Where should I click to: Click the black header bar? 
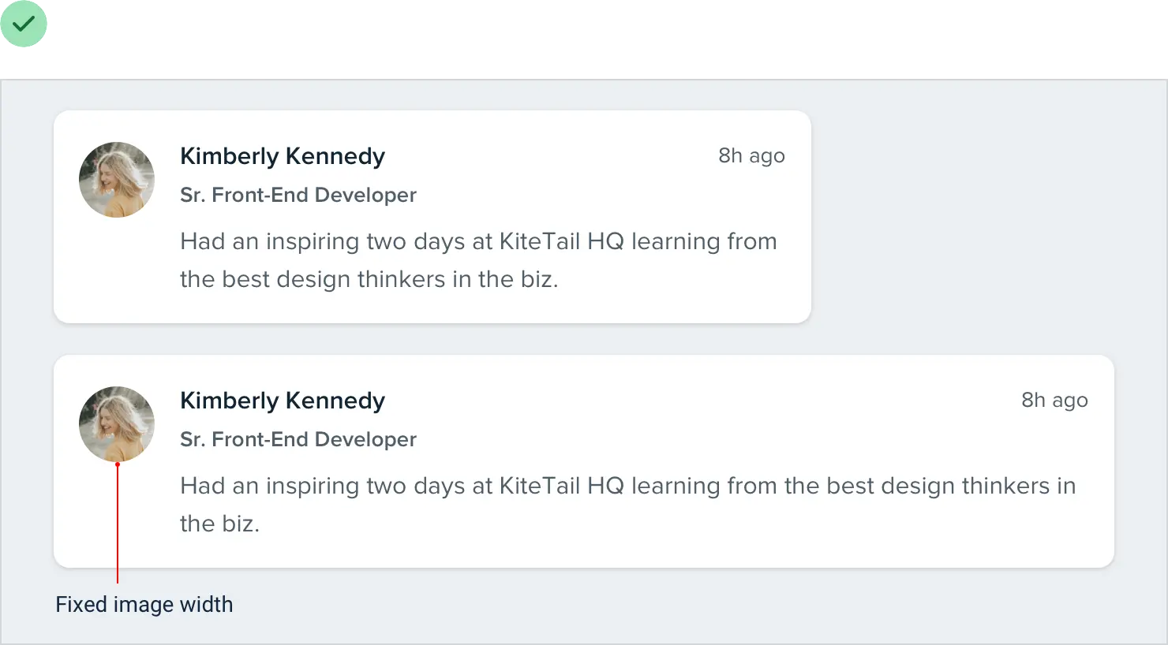[584, 38]
